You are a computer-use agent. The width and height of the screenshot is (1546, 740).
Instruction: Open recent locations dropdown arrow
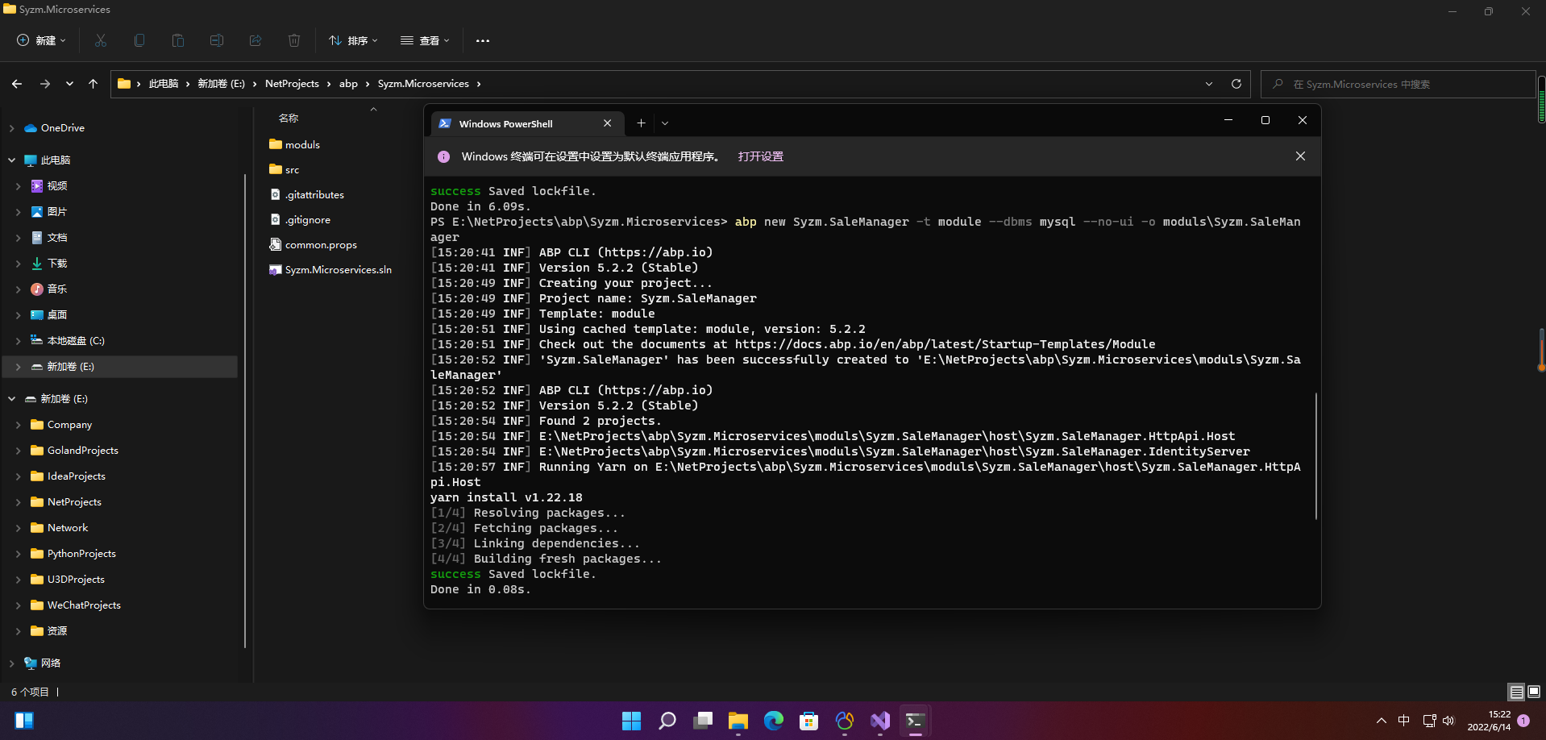(x=69, y=84)
